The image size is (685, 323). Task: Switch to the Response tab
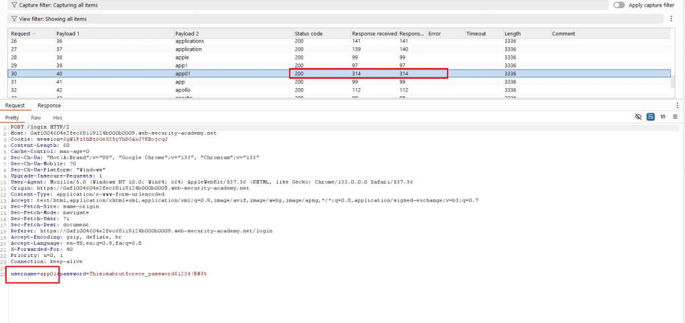pos(49,105)
